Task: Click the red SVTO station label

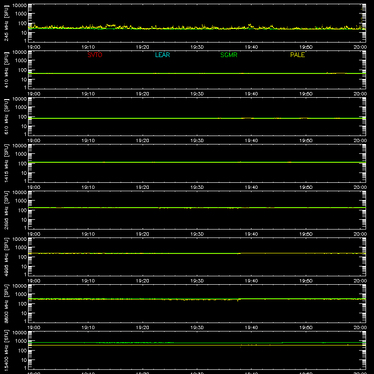Action: [95, 55]
